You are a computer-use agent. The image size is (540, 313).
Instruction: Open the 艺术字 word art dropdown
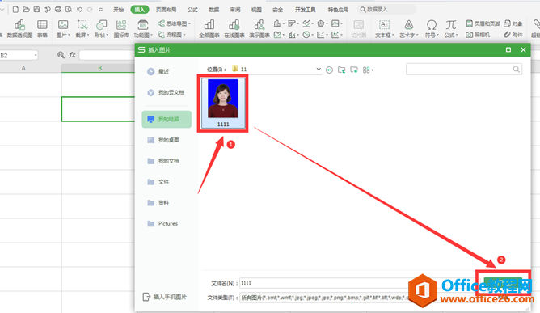pos(409,29)
